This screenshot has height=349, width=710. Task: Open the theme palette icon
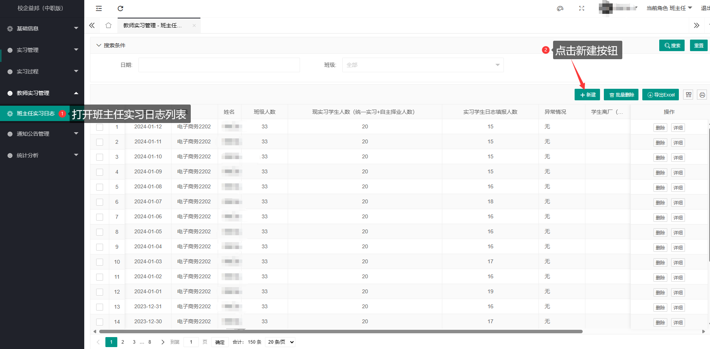[x=560, y=8]
